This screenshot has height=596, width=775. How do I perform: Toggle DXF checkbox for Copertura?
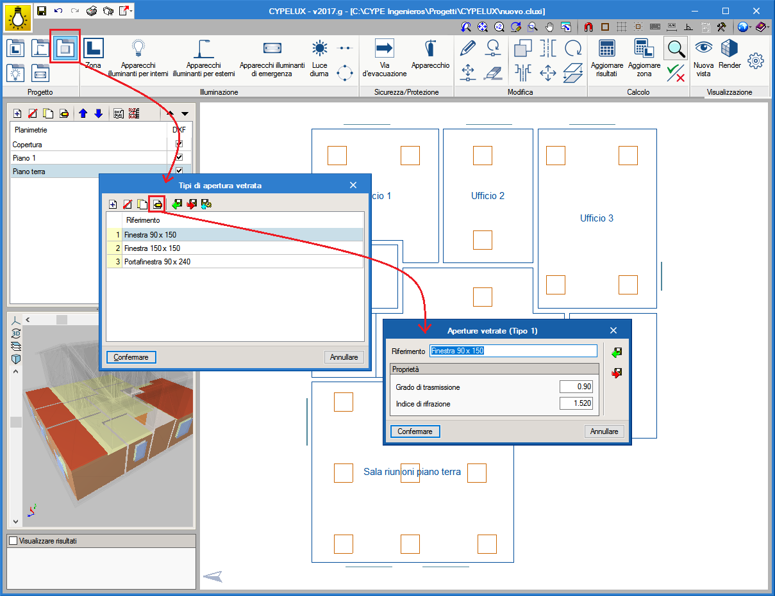[179, 144]
